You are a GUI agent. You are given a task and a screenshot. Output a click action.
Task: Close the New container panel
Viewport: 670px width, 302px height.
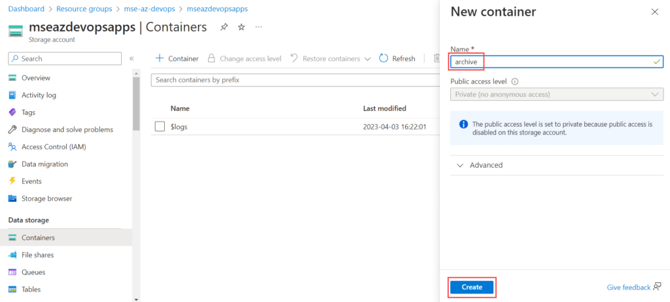(x=654, y=12)
